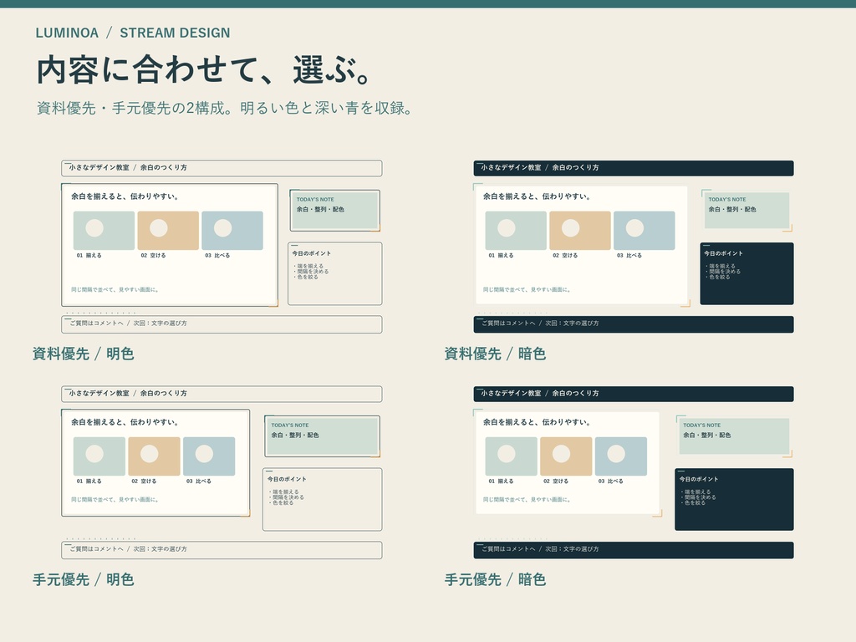Click the 今日のポイント panel in 手元優先 / 明色 preview

point(322,500)
